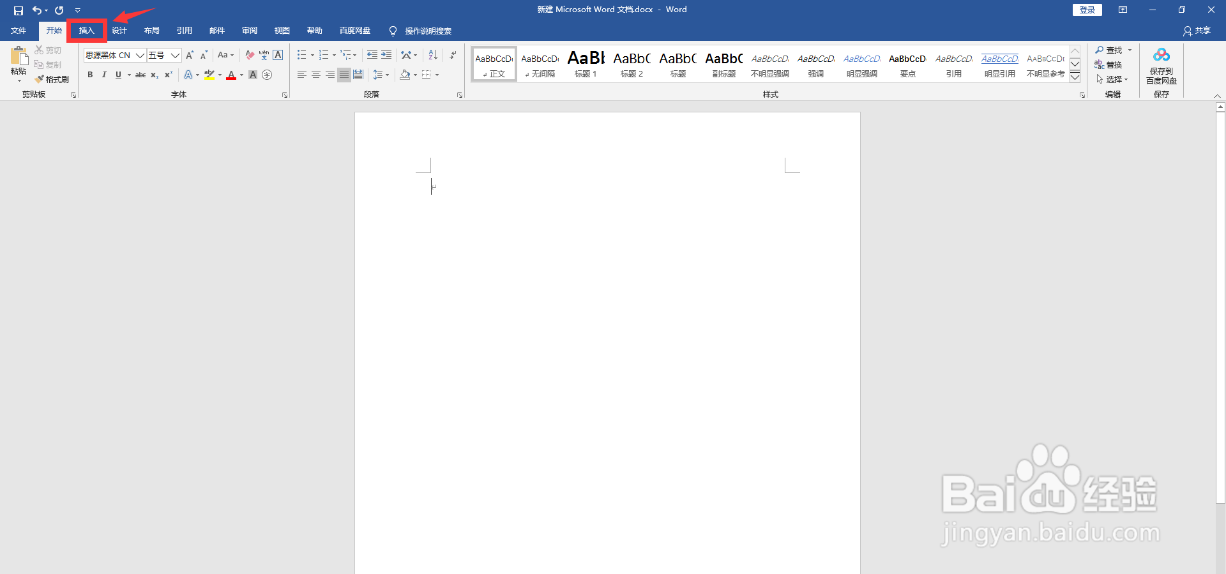Switch to the Layout (布局) tab
Viewport: 1226px width, 574px height.
tap(152, 31)
